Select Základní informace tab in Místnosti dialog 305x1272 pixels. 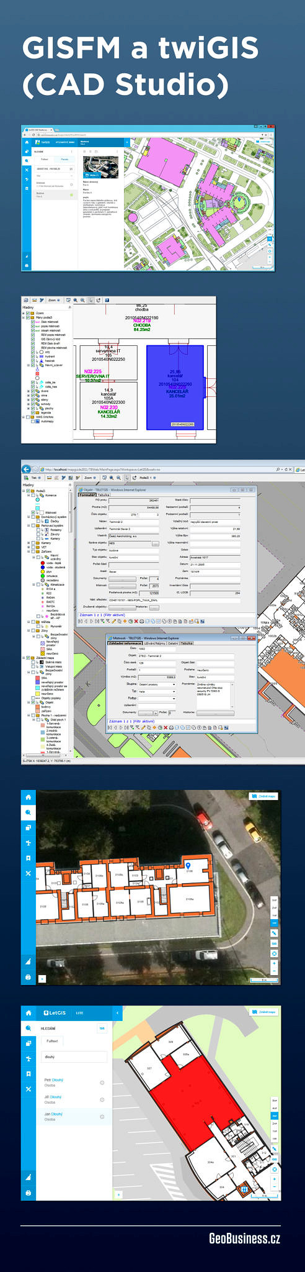tap(126, 643)
